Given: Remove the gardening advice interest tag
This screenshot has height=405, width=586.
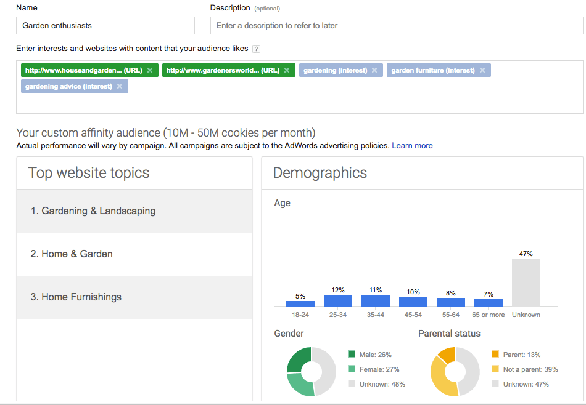Looking at the screenshot, I should 119,86.
